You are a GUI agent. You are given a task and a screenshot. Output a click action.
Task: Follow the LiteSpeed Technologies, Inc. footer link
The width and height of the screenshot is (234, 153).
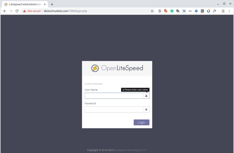tap(130, 150)
